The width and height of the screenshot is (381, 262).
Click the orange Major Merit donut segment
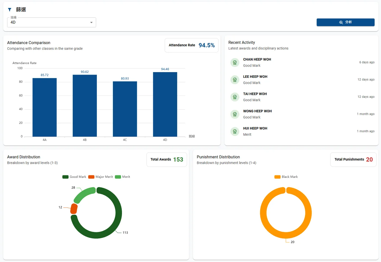[x=74, y=209]
